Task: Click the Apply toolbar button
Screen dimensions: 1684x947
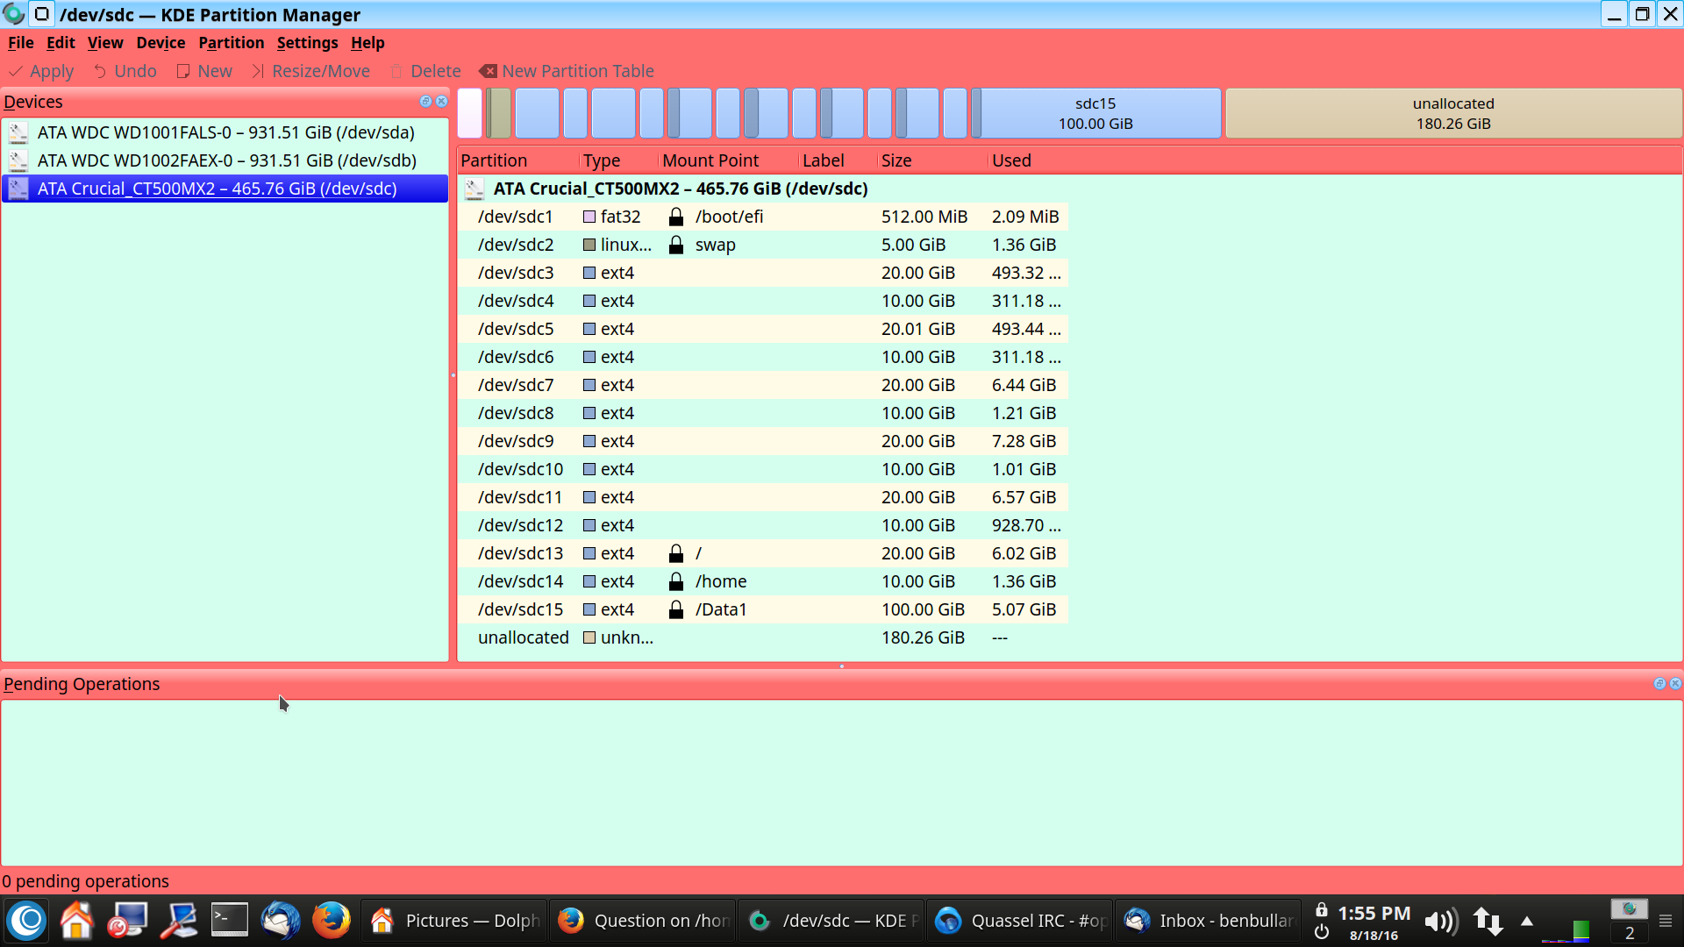Action: (41, 71)
